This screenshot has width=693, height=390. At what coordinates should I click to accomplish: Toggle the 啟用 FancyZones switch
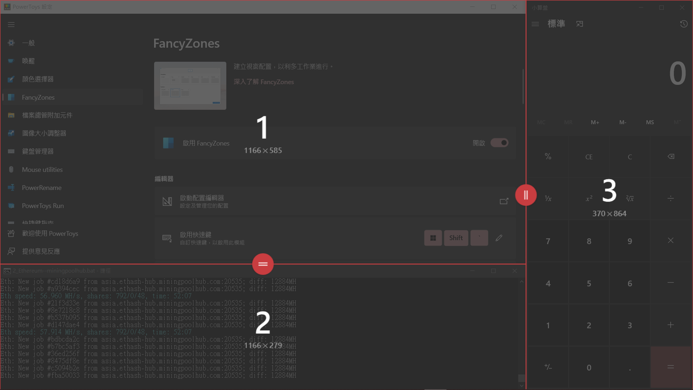500,143
